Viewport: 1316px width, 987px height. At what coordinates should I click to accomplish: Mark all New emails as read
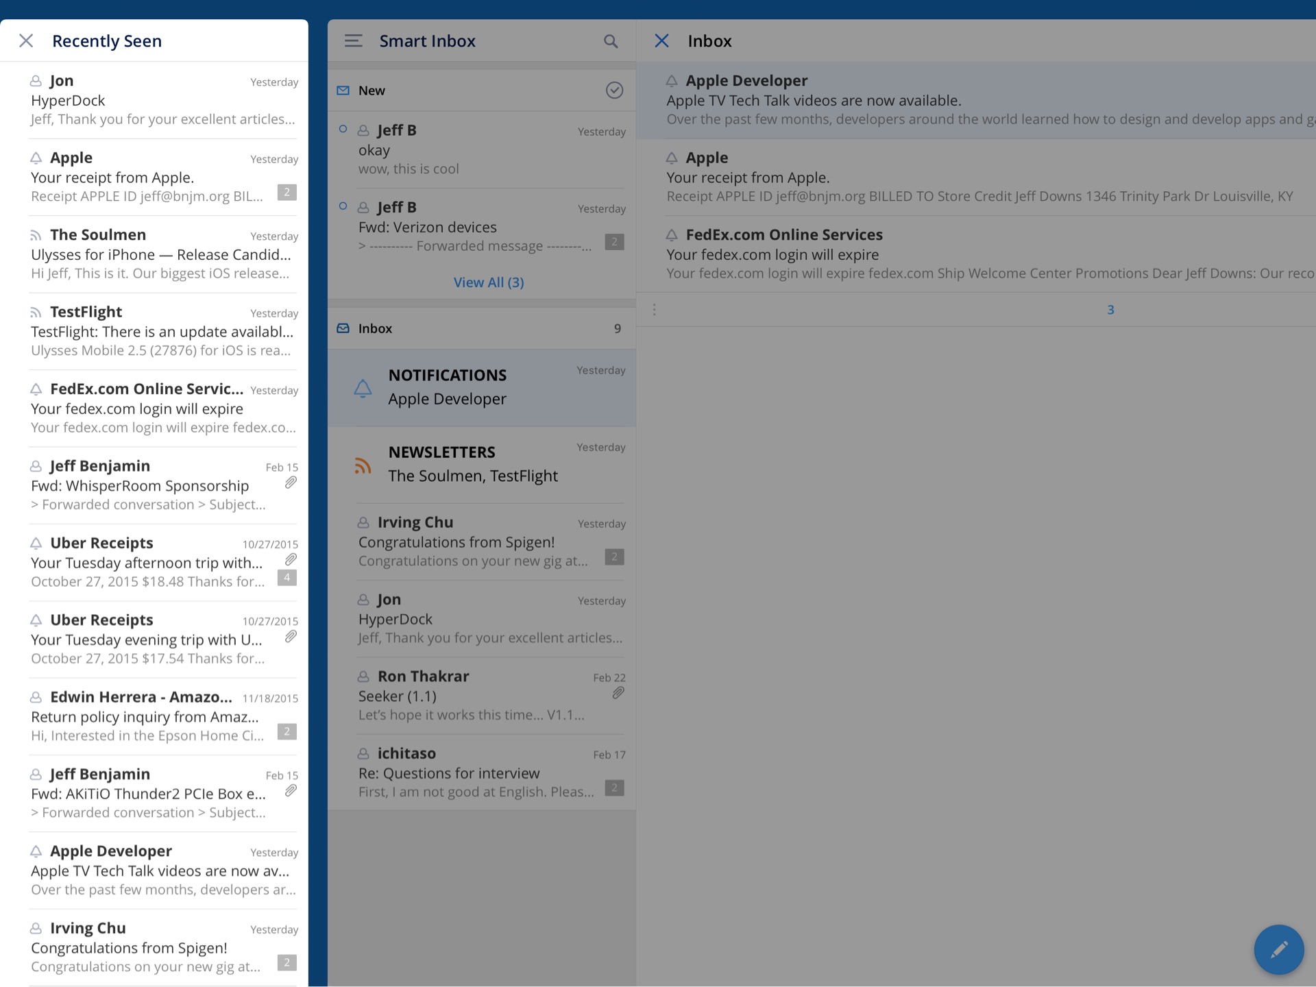coord(614,90)
